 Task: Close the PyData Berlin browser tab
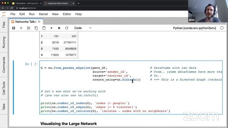pos(41,3)
